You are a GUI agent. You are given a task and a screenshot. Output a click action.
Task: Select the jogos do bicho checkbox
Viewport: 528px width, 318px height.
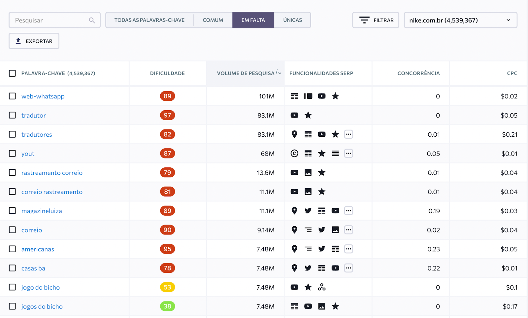(12, 306)
